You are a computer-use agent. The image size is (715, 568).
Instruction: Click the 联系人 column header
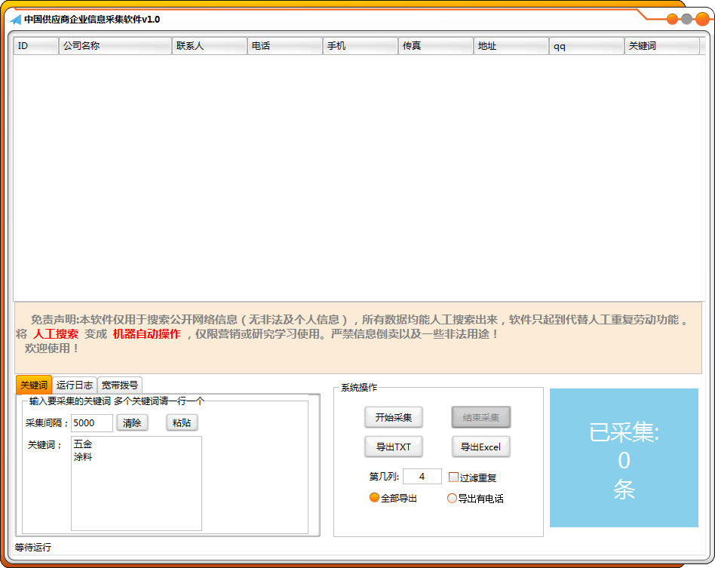tap(210, 46)
